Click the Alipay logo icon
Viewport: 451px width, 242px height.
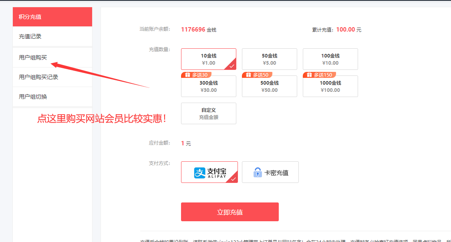(199, 173)
